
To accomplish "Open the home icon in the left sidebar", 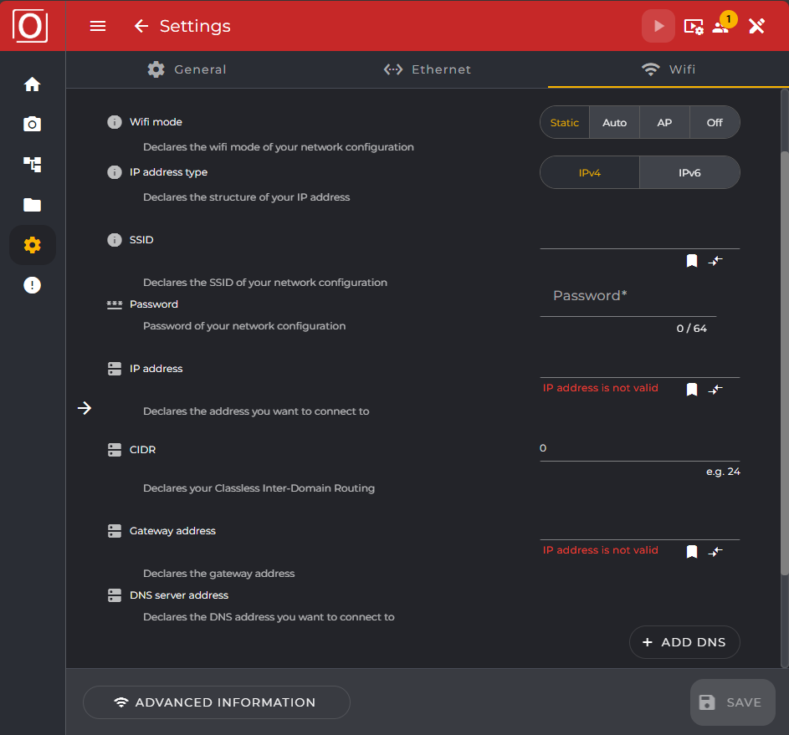I will pyautogui.click(x=32, y=84).
